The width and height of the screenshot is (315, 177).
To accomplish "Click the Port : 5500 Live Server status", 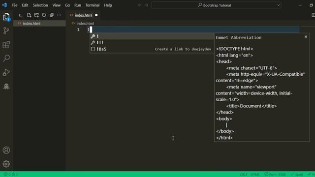I will 275,175.
